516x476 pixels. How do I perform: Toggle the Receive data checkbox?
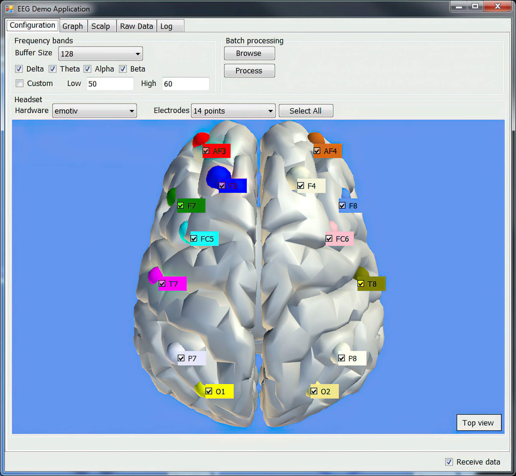449,462
